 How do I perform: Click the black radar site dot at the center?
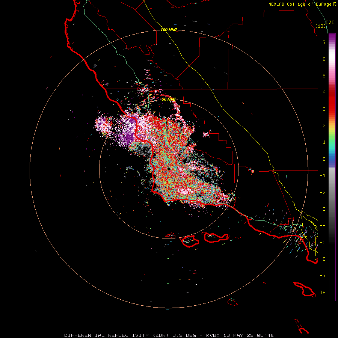coord(169,169)
